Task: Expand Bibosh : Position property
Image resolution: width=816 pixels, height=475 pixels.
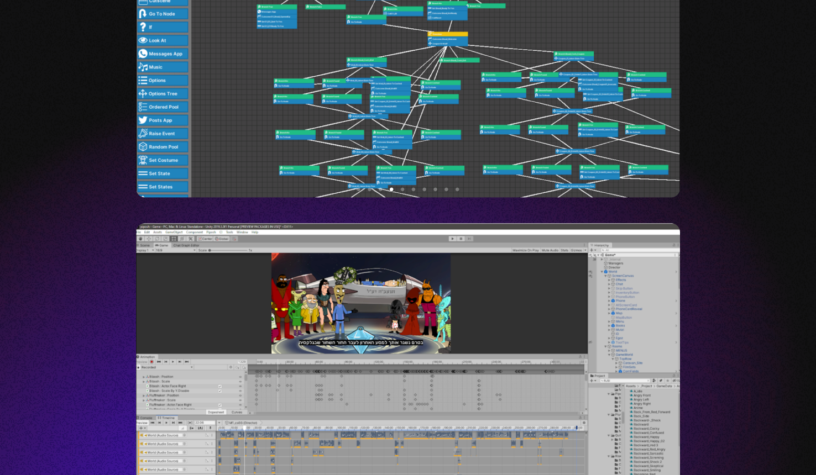Action: click(x=144, y=377)
